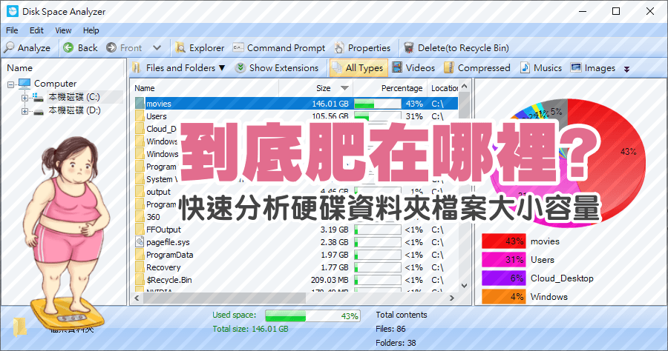Open the history dropdown after Front
Screen dimensions: 668x351
(157, 48)
